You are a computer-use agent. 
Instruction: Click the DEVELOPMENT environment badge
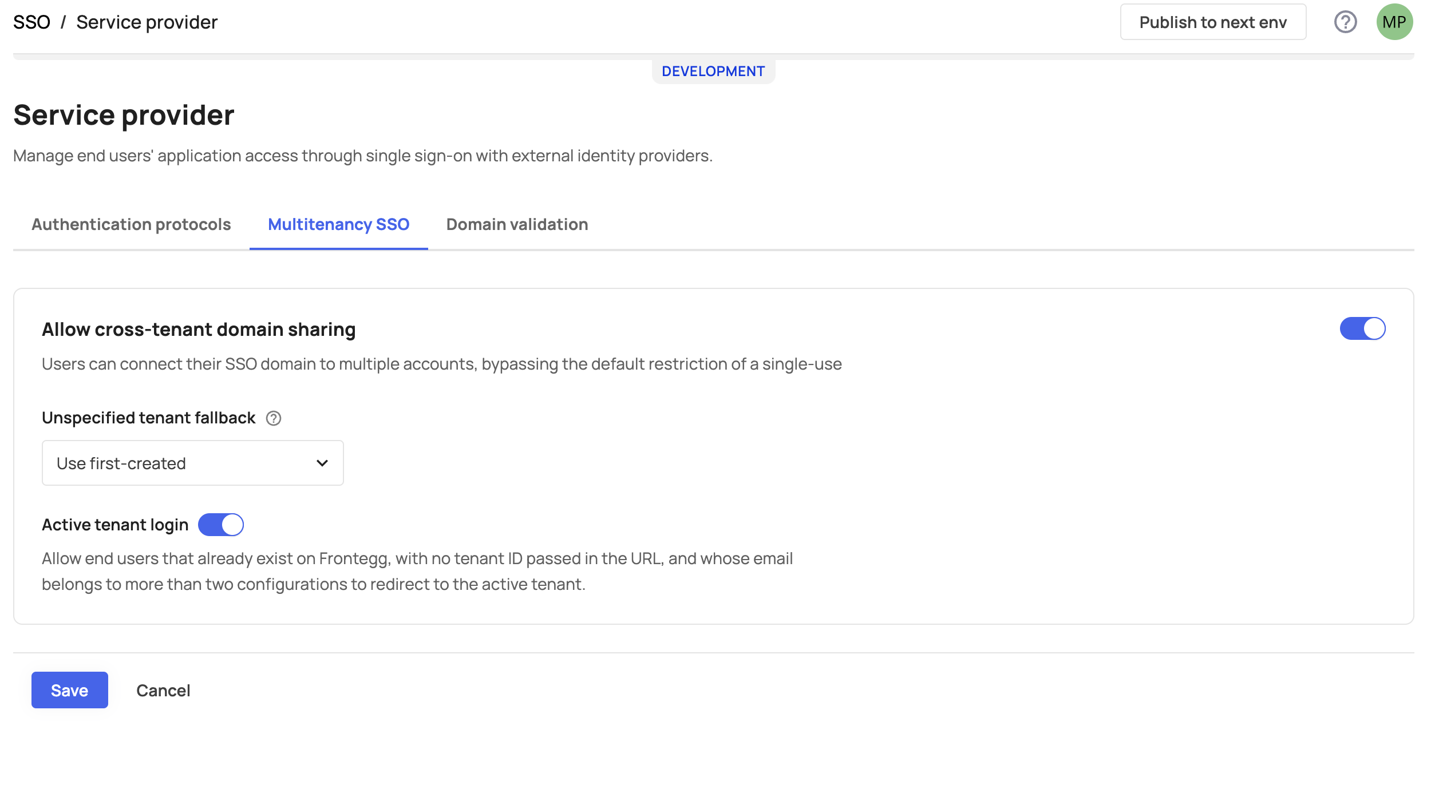pos(713,72)
